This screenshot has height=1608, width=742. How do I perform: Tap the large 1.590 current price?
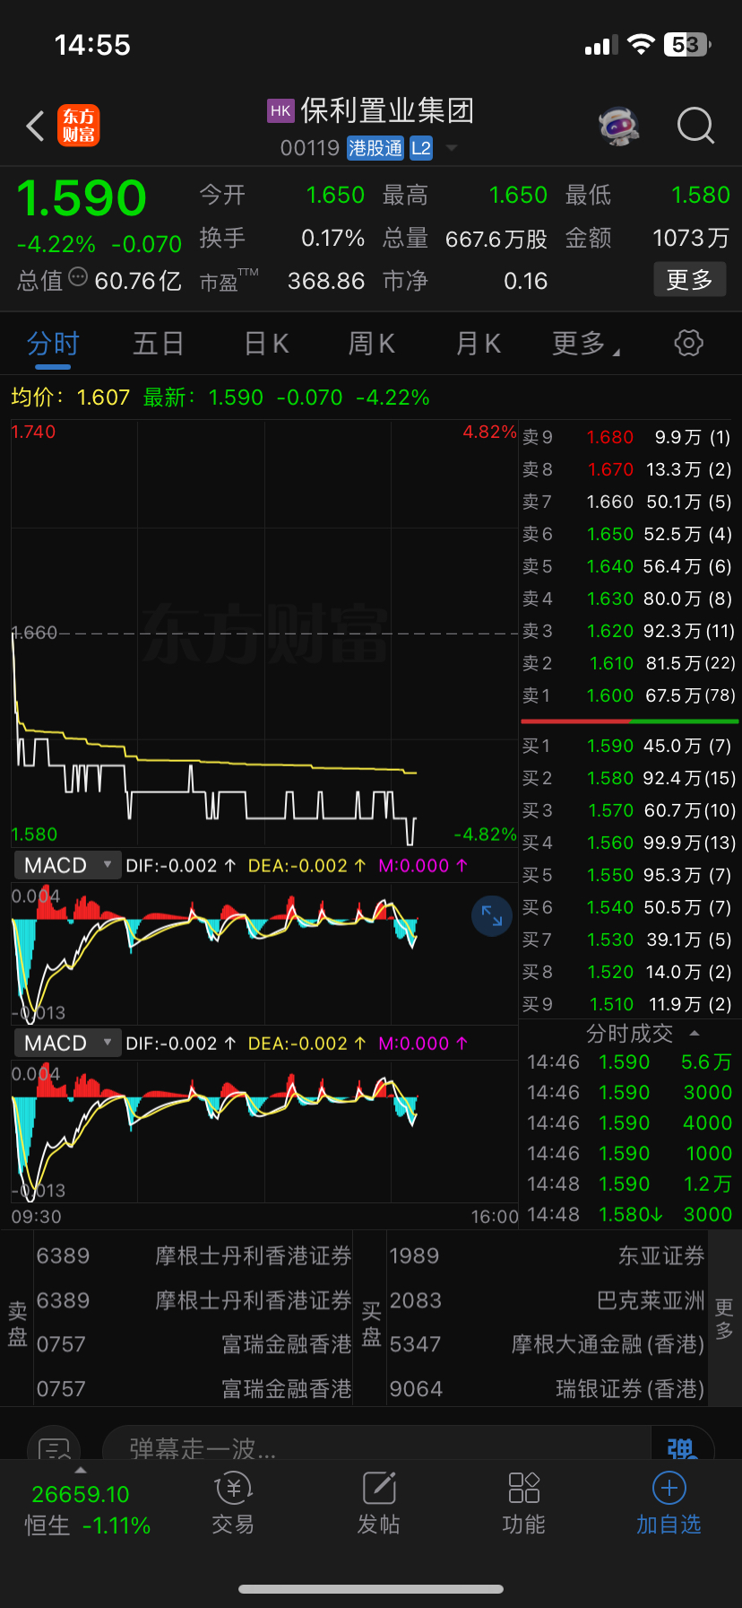(x=82, y=198)
